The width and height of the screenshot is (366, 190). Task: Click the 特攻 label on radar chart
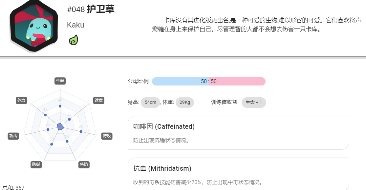click(x=107, y=136)
